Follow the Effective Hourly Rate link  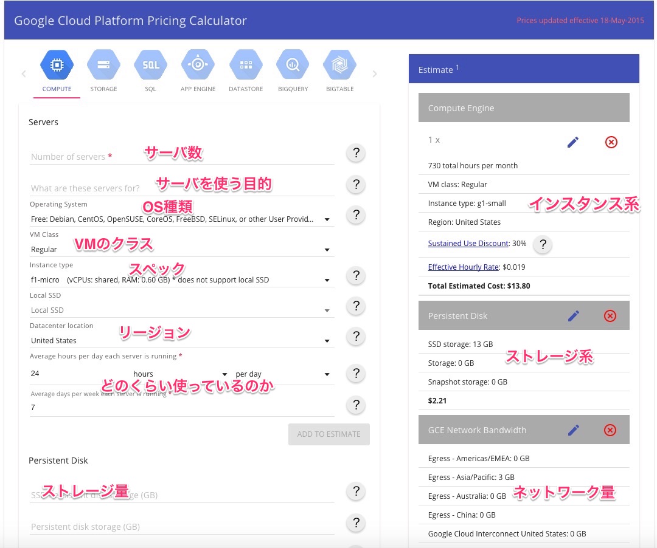click(x=462, y=267)
